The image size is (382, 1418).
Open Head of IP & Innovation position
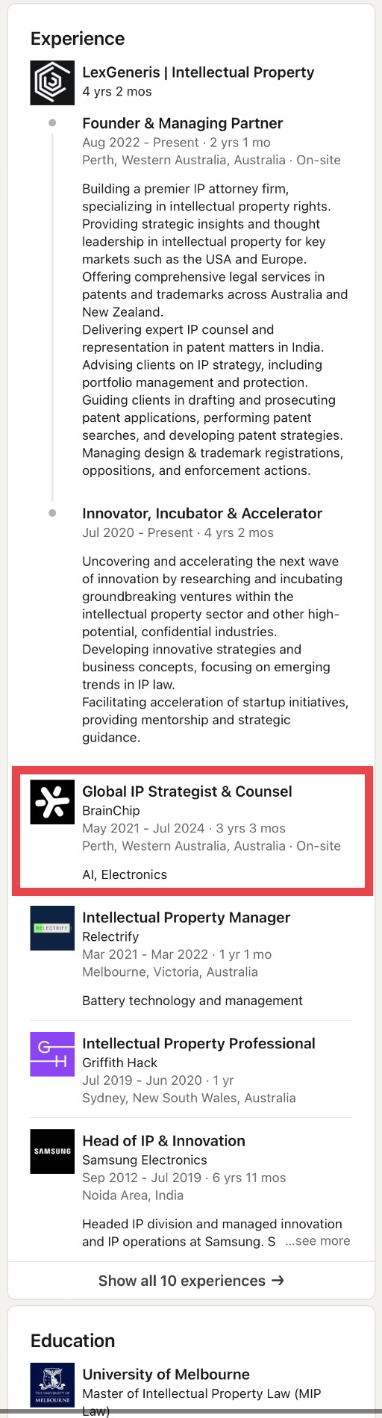point(163,1141)
